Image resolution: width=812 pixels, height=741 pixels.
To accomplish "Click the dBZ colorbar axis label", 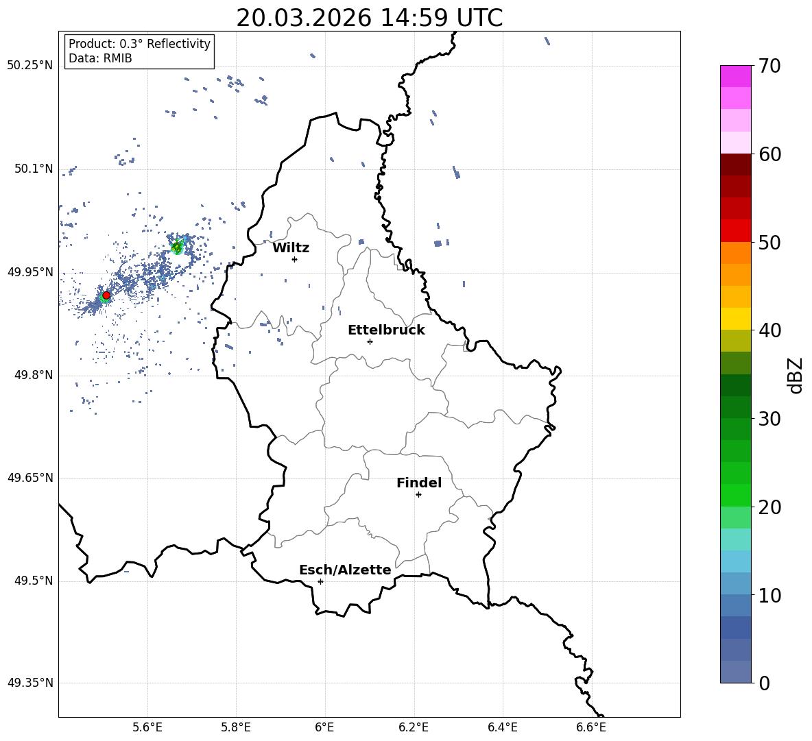I will coord(796,375).
